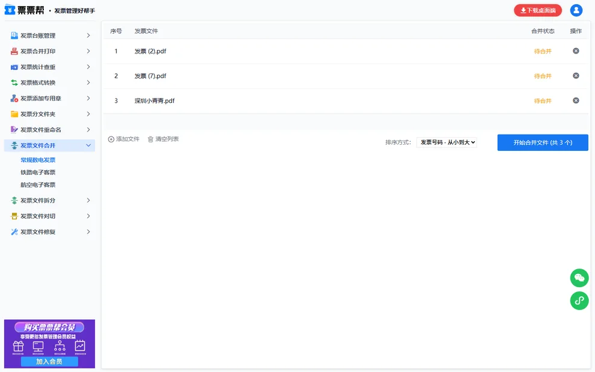Click 下载桌面端 download button
Screen dimensions: 595x372
tap(538, 10)
